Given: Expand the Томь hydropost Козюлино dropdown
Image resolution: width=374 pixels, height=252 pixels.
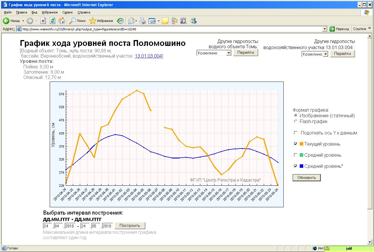Looking at the screenshot, I should (229, 53).
